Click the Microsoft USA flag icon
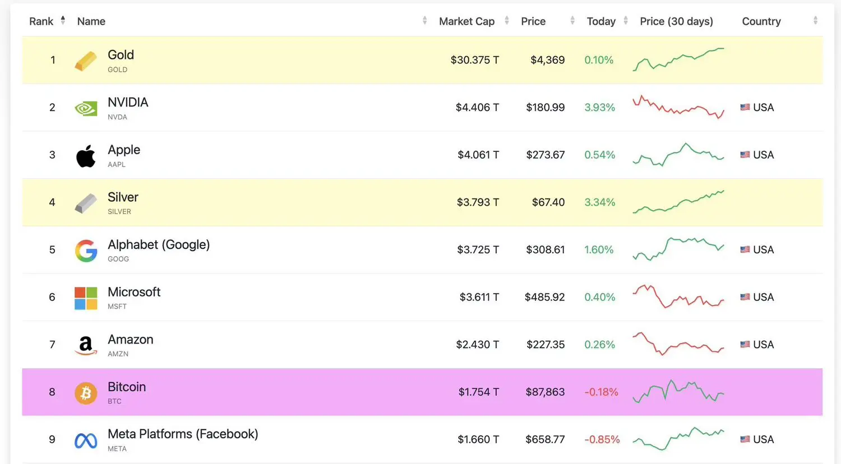Viewport: 841px width, 464px height. [x=745, y=297]
